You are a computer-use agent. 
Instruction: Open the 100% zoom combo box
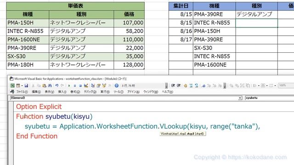click(x=286, y=86)
